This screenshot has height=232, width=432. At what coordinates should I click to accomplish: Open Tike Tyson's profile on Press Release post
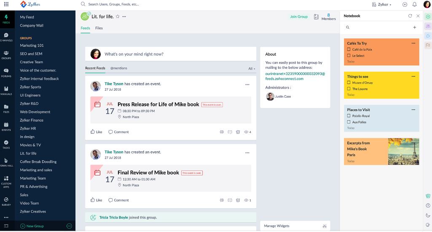114,84
